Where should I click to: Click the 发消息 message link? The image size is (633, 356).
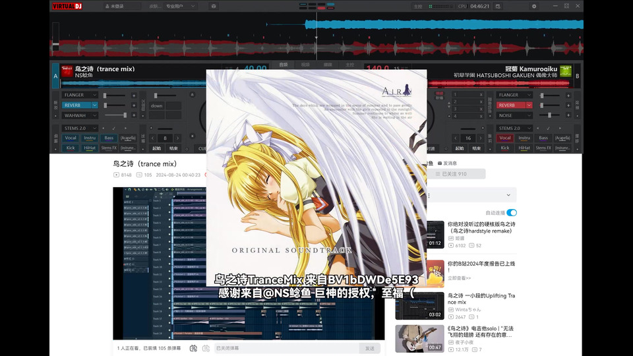coord(447,163)
